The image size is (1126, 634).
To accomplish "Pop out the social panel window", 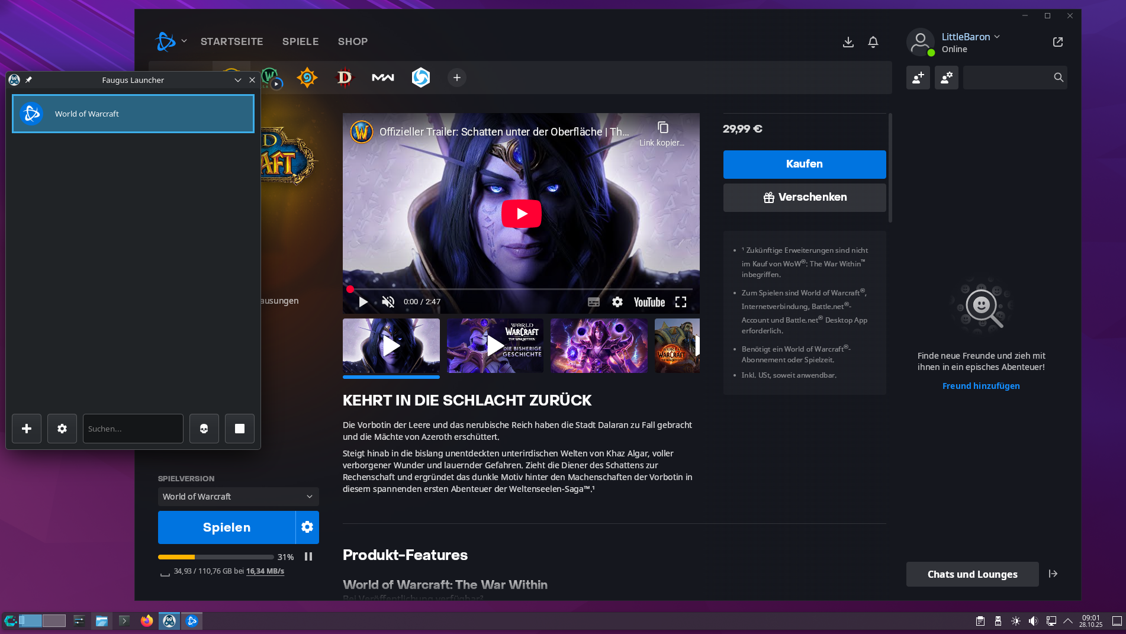I will [x=1057, y=42].
